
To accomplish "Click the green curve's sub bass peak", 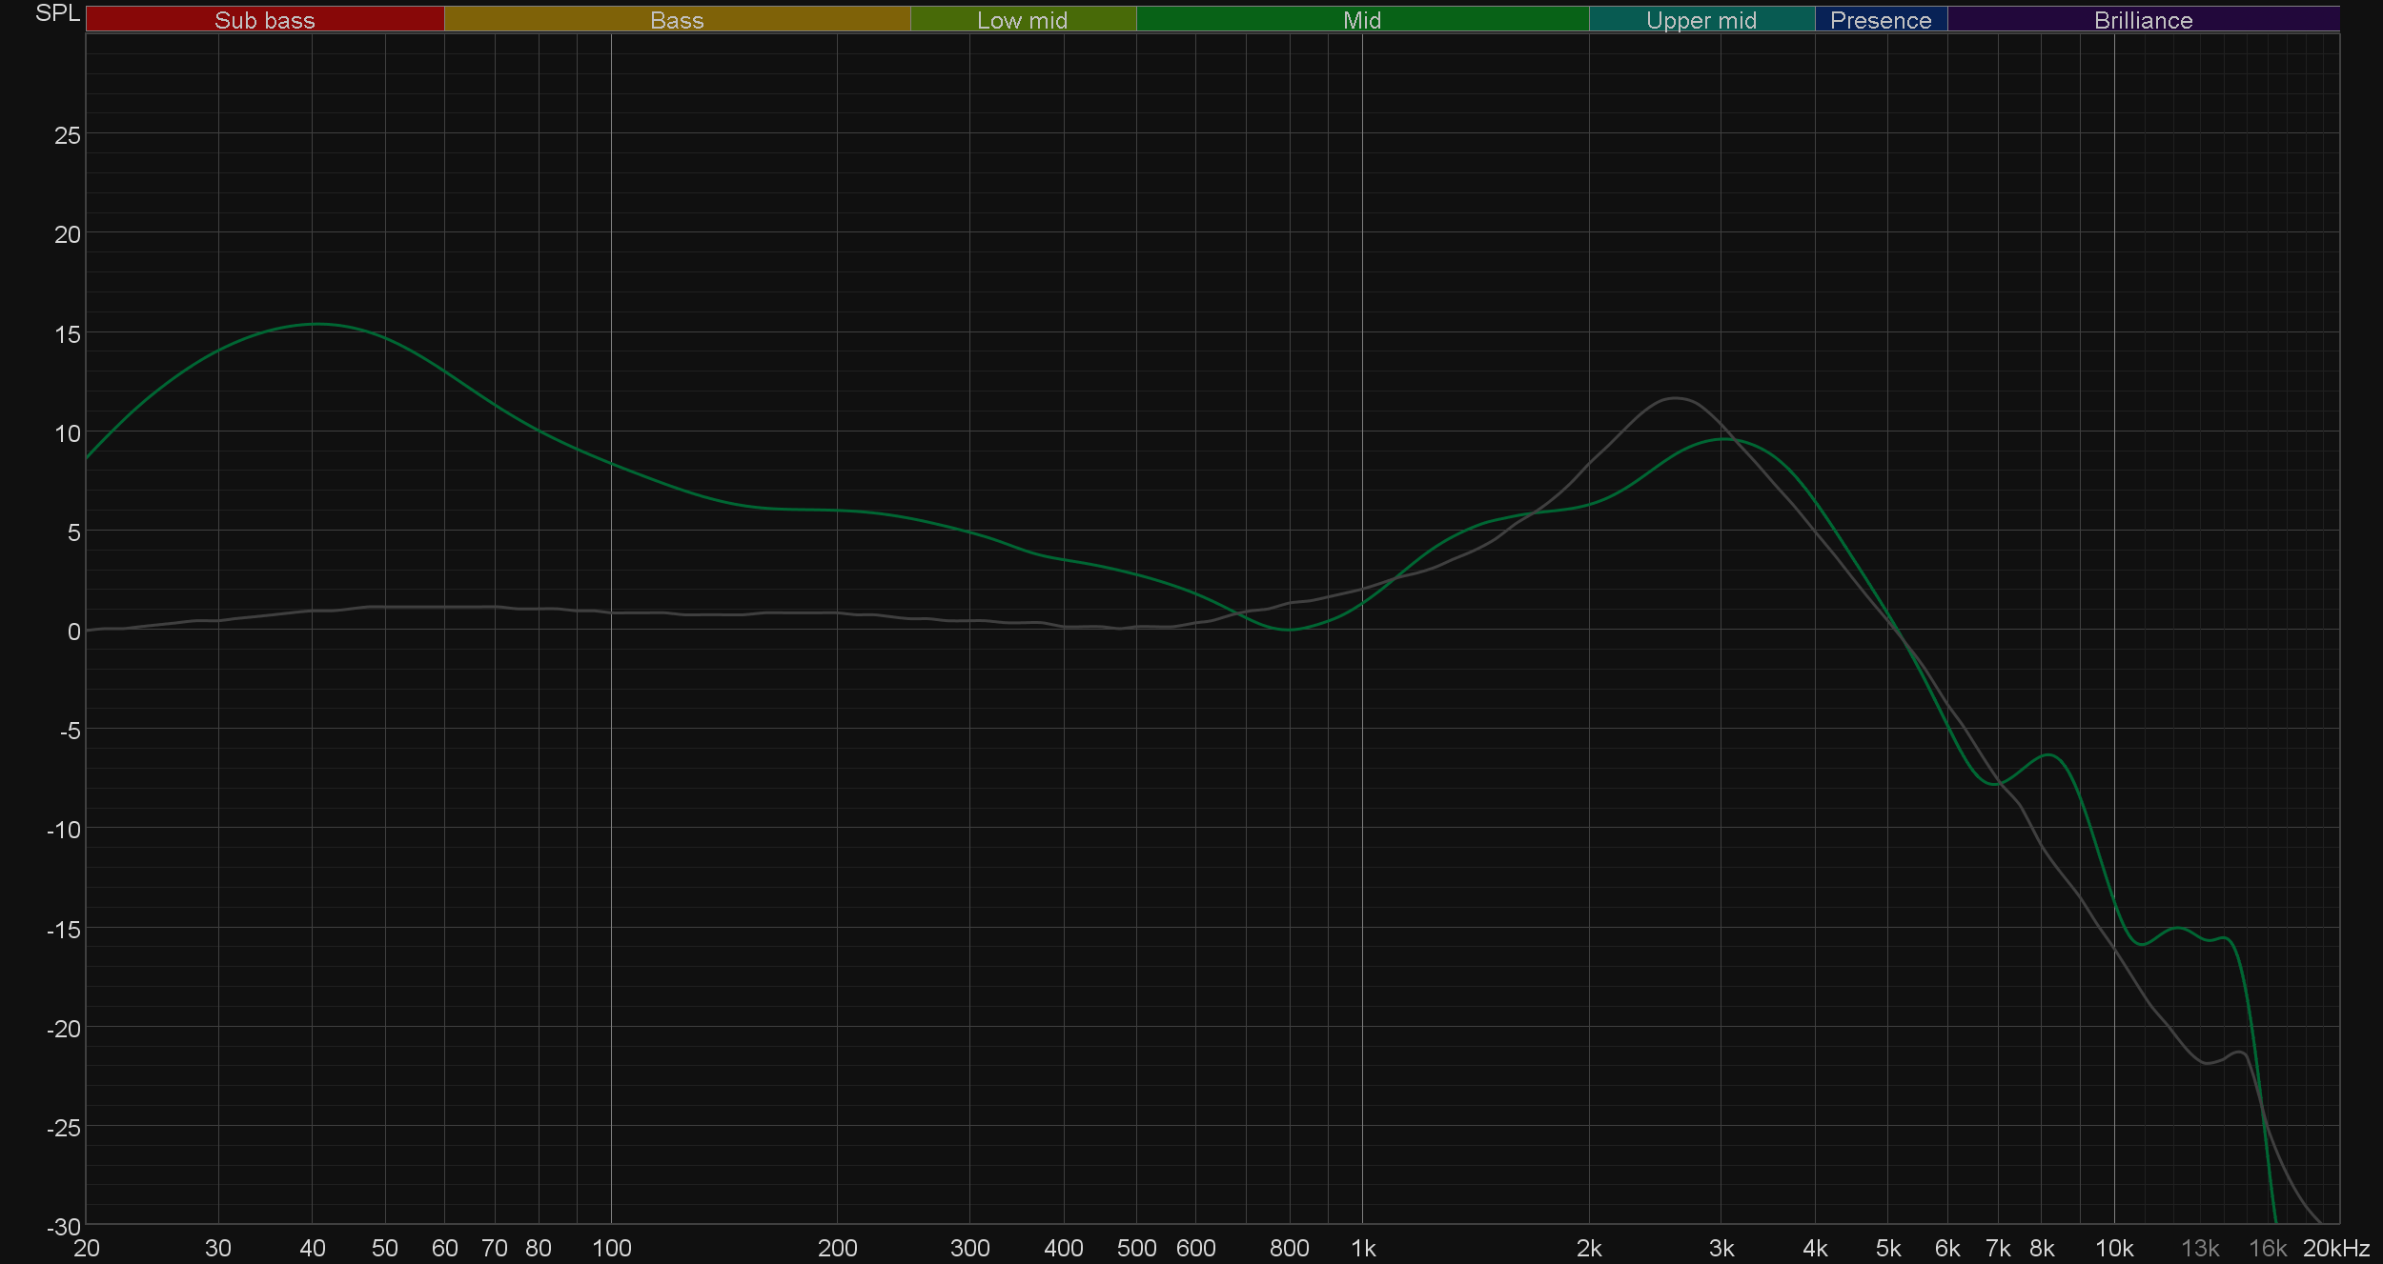I will pyautogui.click(x=317, y=325).
